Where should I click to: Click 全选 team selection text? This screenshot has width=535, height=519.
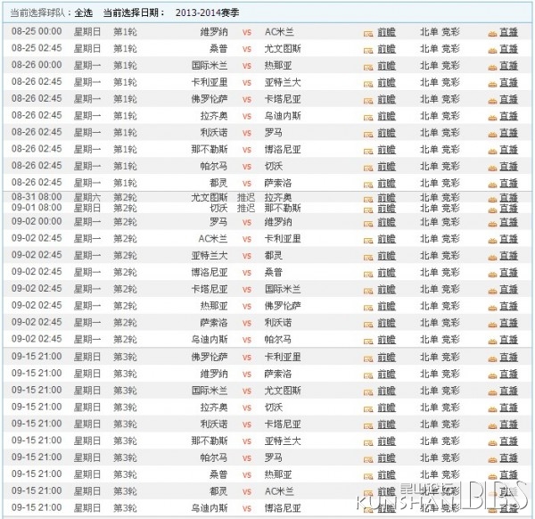click(84, 13)
